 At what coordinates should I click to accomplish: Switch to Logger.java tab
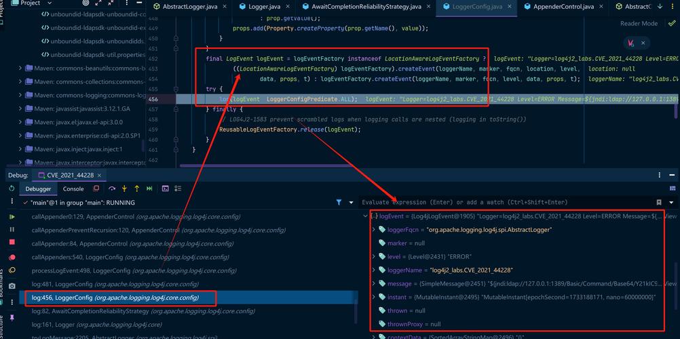263,7
